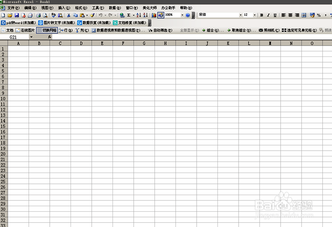Open the font size 12 dropdown
Screen dimensions: 332x227
tap(254, 15)
